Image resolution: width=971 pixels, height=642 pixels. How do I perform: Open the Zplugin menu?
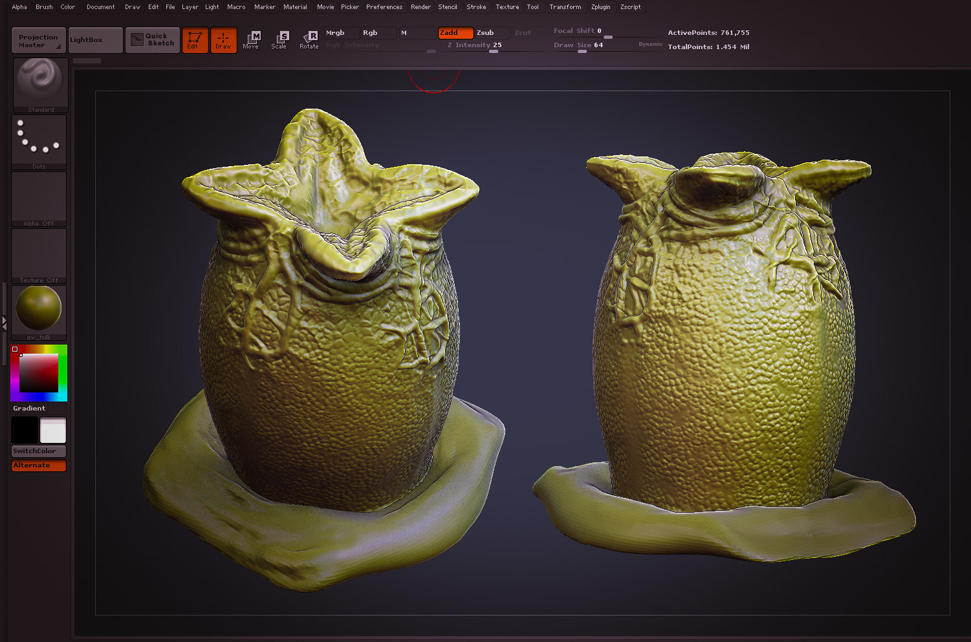[600, 7]
